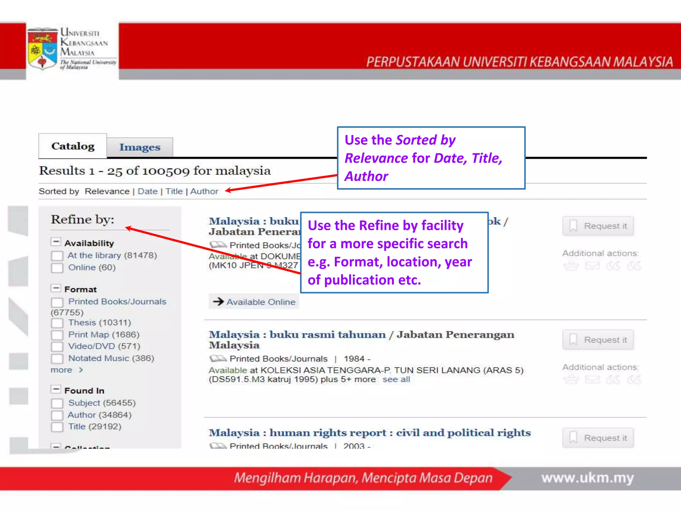The height and width of the screenshot is (511, 681).
Task: Collapse the Format filter group
Action: coord(56,288)
